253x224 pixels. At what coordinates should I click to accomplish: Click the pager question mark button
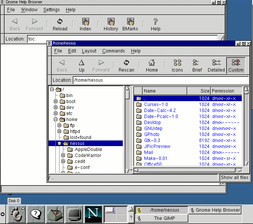131,218
